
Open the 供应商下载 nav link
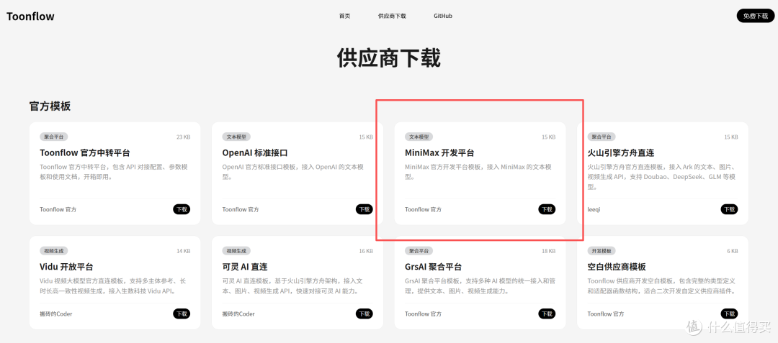pos(392,16)
